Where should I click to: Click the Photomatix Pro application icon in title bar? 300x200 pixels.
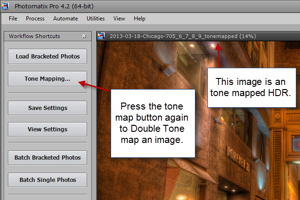coord(6,6)
